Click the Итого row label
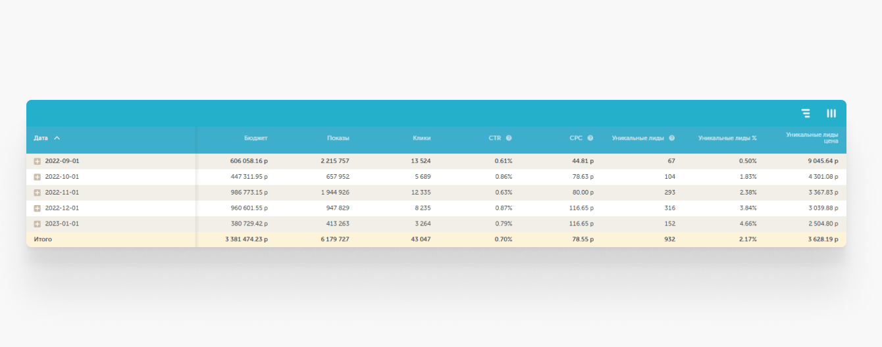This screenshot has width=882, height=347. [x=43, y=239]
